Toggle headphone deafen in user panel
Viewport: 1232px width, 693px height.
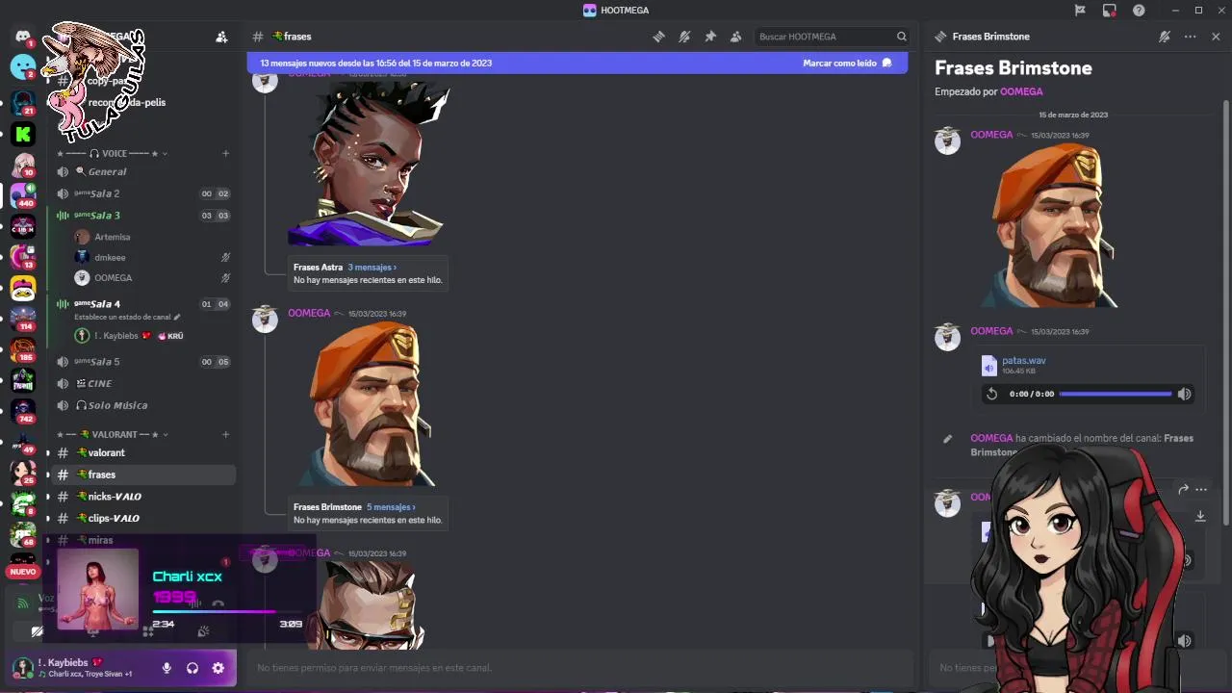tap(192, 668)
